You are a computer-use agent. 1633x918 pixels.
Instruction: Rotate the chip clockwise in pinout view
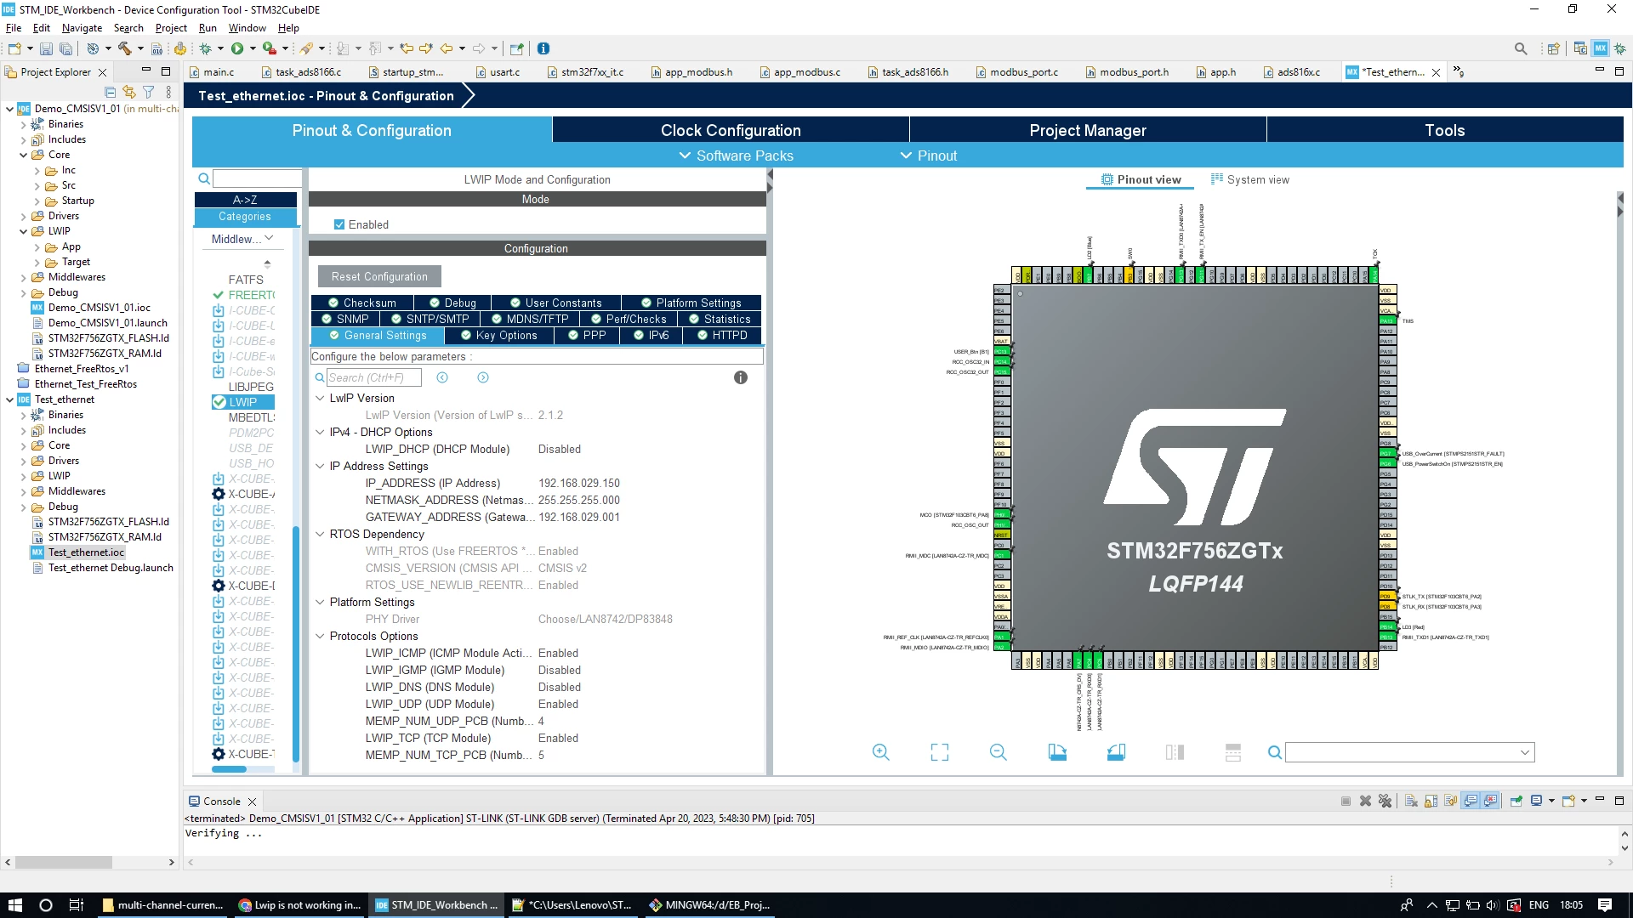(x=1057, y=752)
